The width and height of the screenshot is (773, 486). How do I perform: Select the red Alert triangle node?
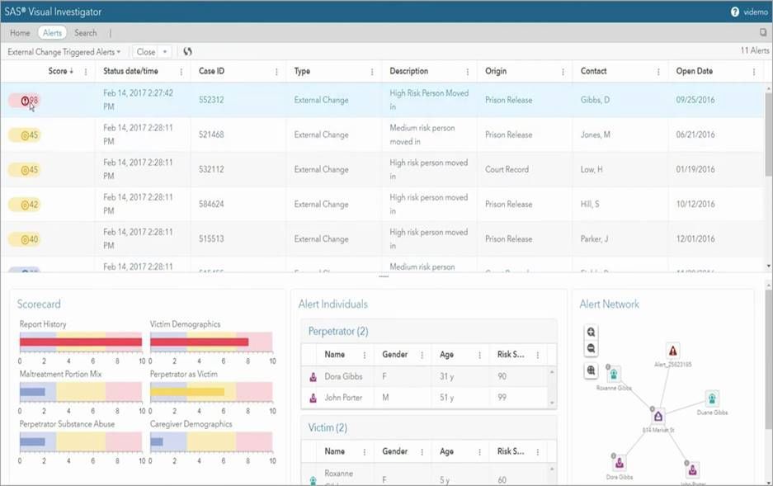click(672, 351)
